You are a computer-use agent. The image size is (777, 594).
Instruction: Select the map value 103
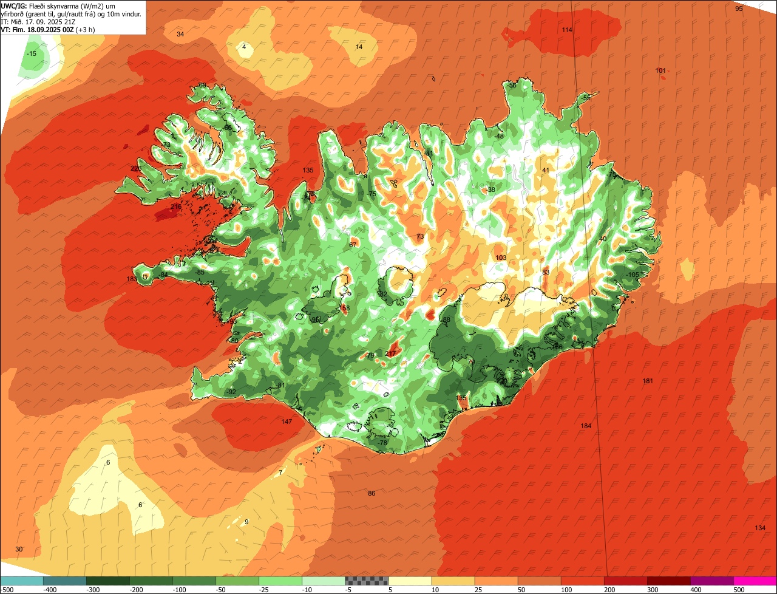click(501, 258)
